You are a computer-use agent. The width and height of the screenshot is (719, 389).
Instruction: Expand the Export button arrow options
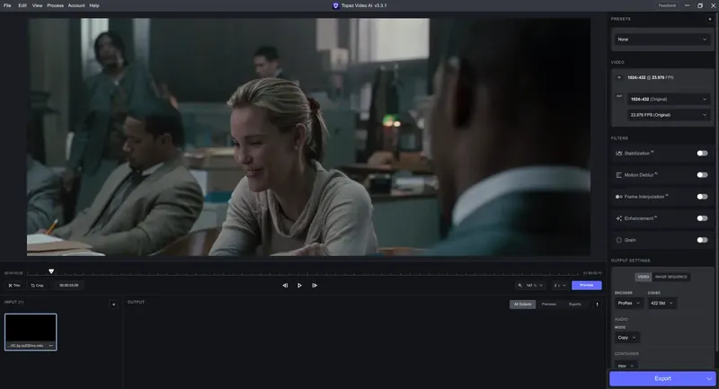709,379
